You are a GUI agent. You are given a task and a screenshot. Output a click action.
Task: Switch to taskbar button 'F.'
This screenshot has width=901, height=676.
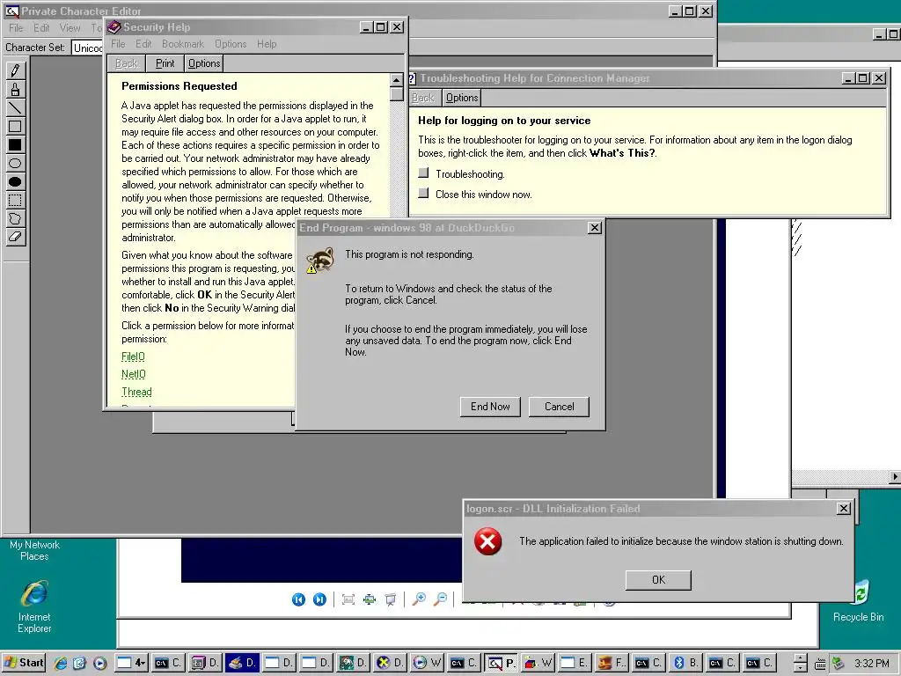click(612, 663)
